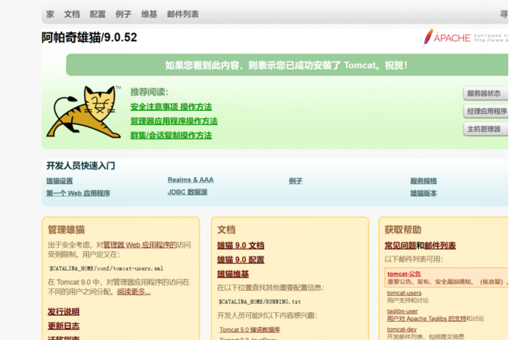The height and width of the screenshot is (340, 509).
Task: Click the 阅读更多... link
Action: coord(134,292)
